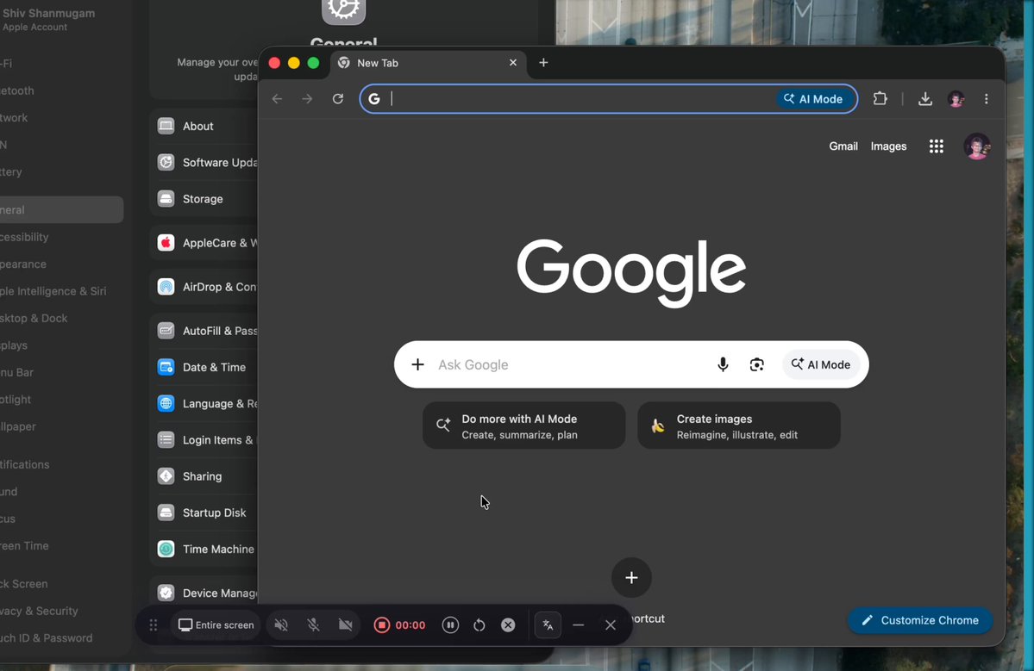
Task: Open the Chrome three-dot menu
Action: click(x=987, y=99)
